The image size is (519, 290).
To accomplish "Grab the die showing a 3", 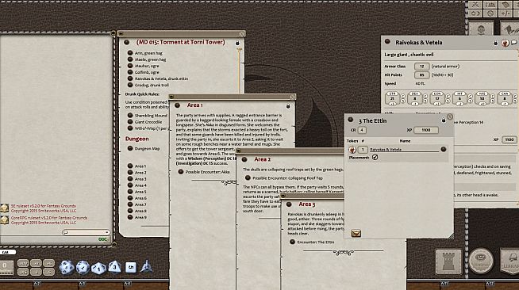I will [x=114, y=266].
